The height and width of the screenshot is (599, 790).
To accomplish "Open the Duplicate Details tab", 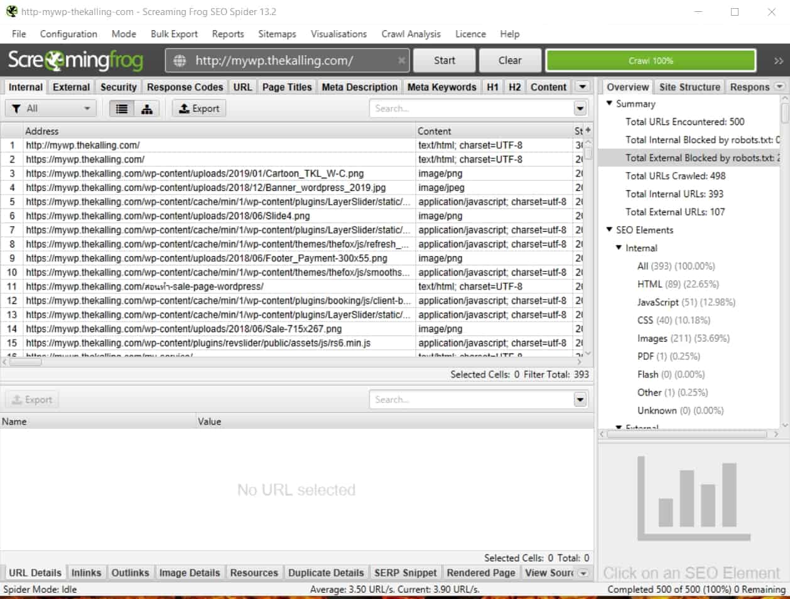I will pos(326,573).
